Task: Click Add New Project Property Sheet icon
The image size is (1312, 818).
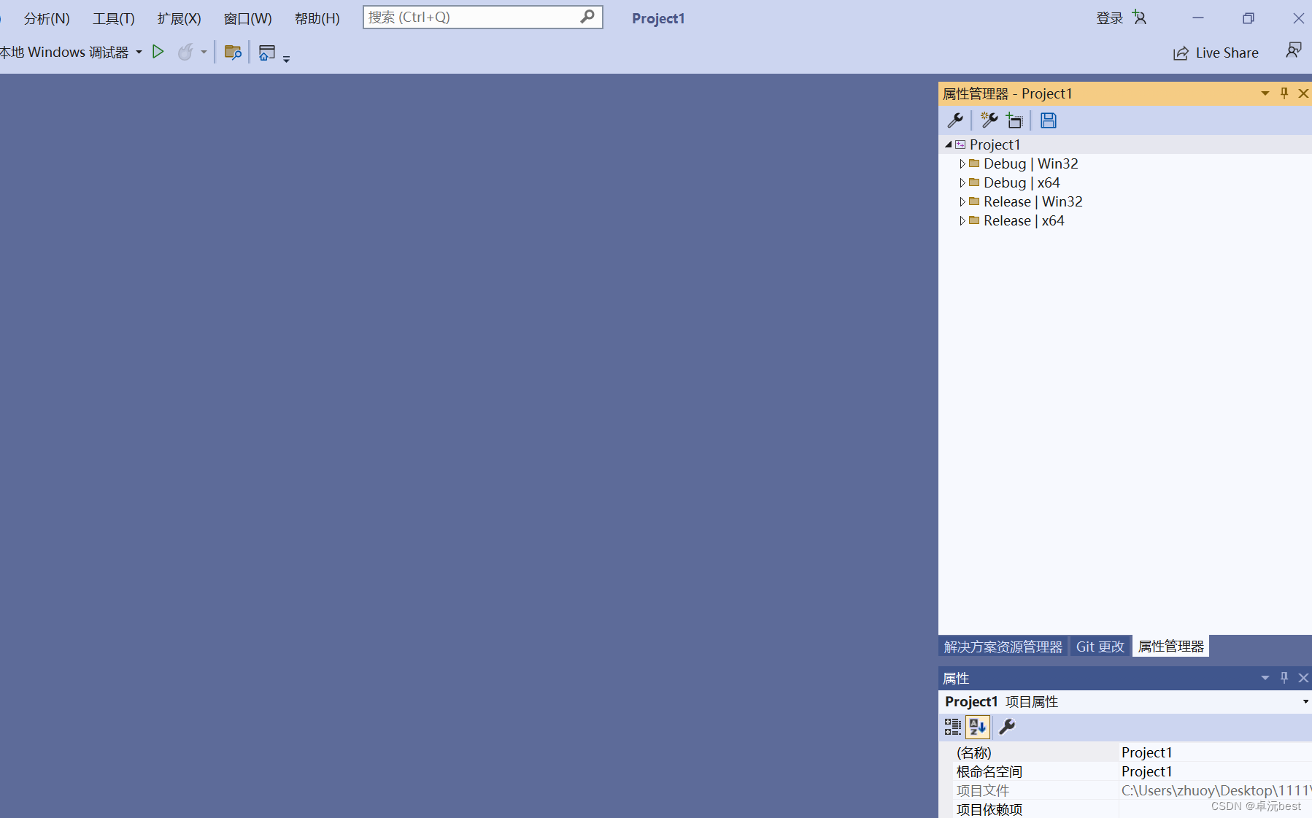Action: point(989,120)
